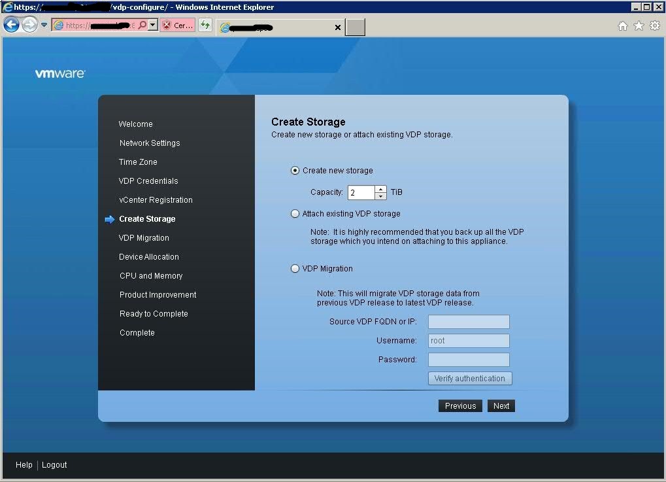Screen dimensions: 666x482
Task: Go back with the Previous button
Action: point(460,406)
